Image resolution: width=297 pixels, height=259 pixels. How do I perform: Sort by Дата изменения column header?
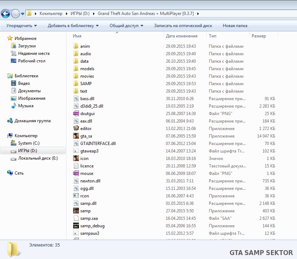coord(181,36)
